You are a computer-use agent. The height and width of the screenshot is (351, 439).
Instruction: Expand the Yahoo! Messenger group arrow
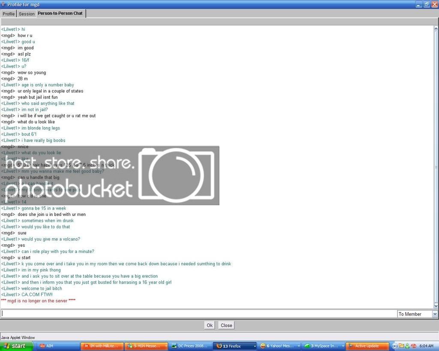[x=299, y=346]
